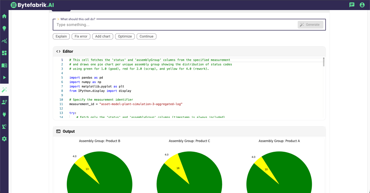Select the AI magic wand sidebar icon
Screen dimensions: 370x193
pyautogui.click(x=4, y=90)
